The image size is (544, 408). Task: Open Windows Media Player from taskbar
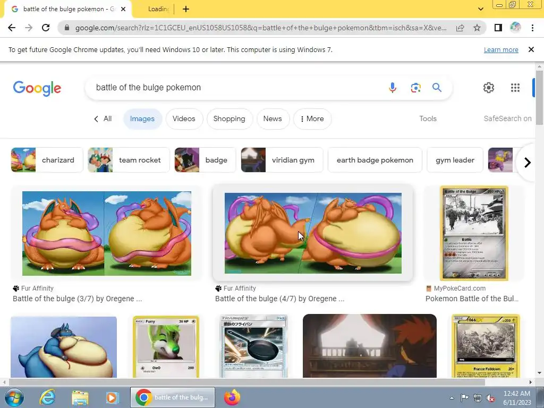[112, 397]
